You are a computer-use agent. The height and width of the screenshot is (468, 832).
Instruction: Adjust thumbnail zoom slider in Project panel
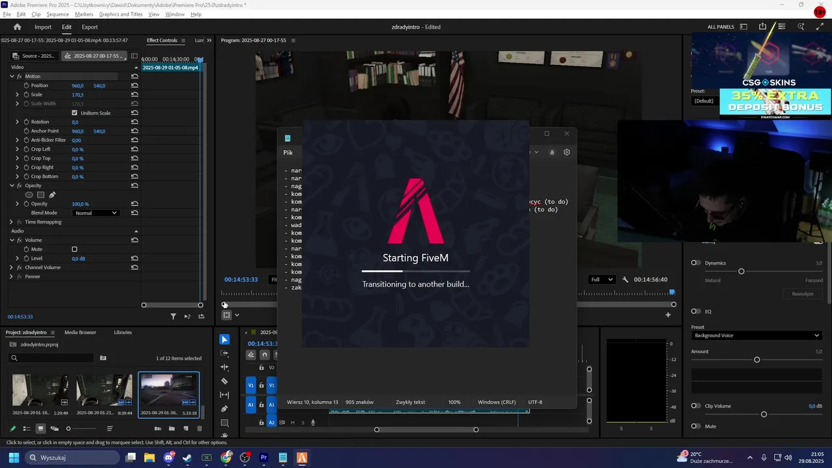68,428
